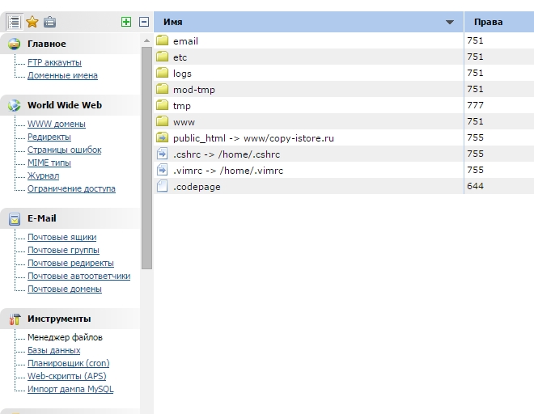Open Почтовые группы link

[x=63, y=250]
